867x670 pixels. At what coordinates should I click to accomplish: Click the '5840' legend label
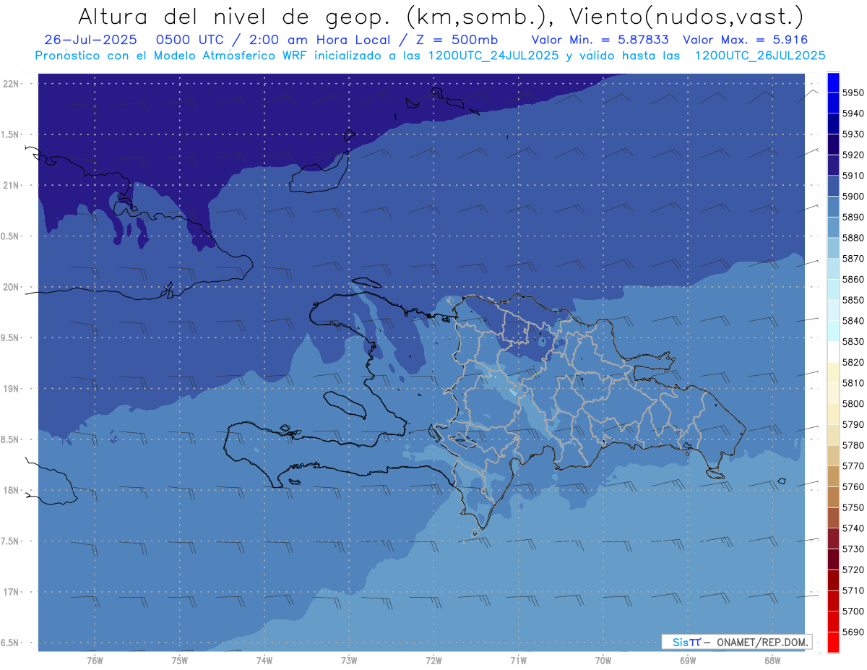(853, 321)
